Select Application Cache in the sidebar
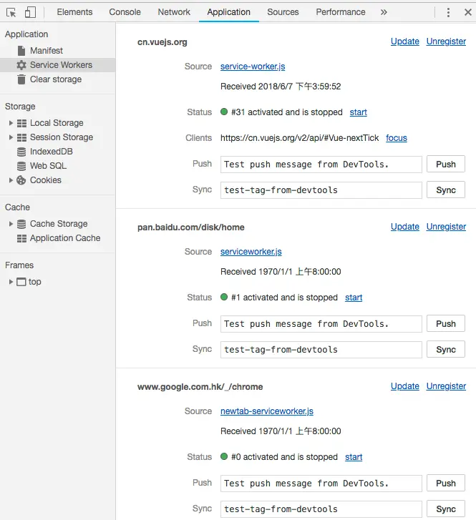The image size is (476, 520). (x=65, y=238)
